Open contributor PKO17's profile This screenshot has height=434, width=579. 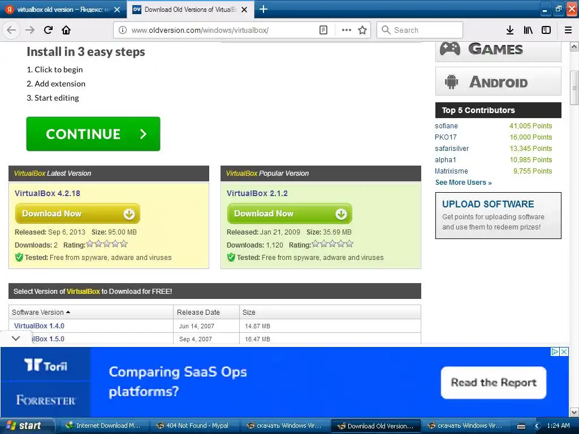(x=446, y=137)
